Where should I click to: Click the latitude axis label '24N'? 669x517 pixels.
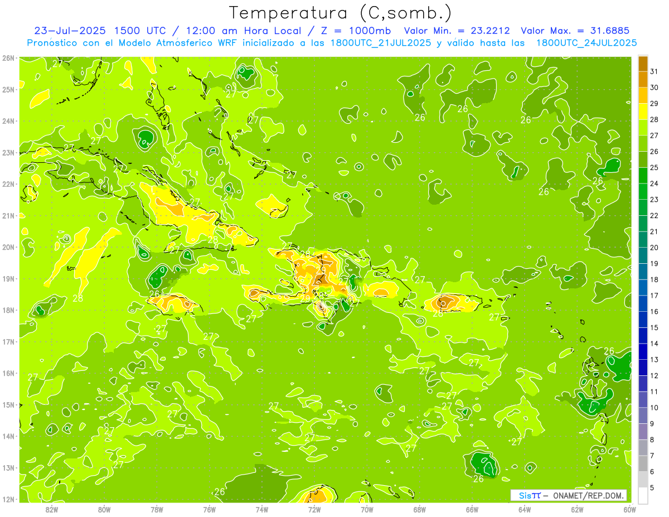coord(8,121)
